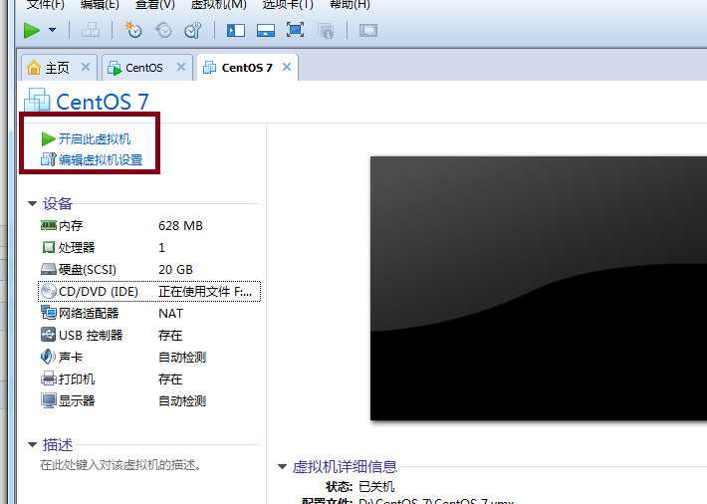Image resolution: width=707 pixels, height=504 pixels.
Task: Collapse the 虚拟机详细信息 section
Action: 282,466
